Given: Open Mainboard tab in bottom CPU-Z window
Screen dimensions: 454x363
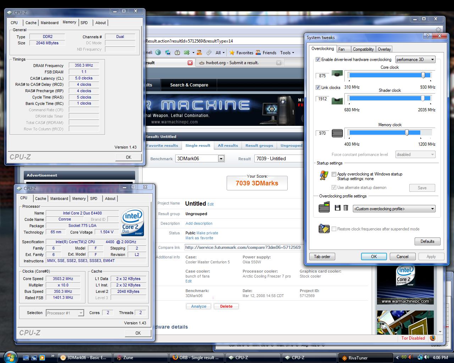Looking at the screenshot, I should 59,199.
